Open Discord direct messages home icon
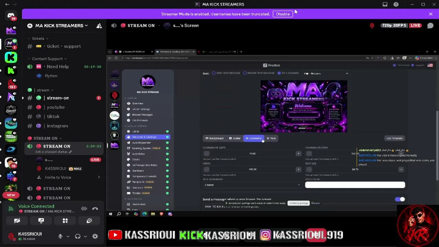This screenshot has width=439, height=247. [11, 16]
